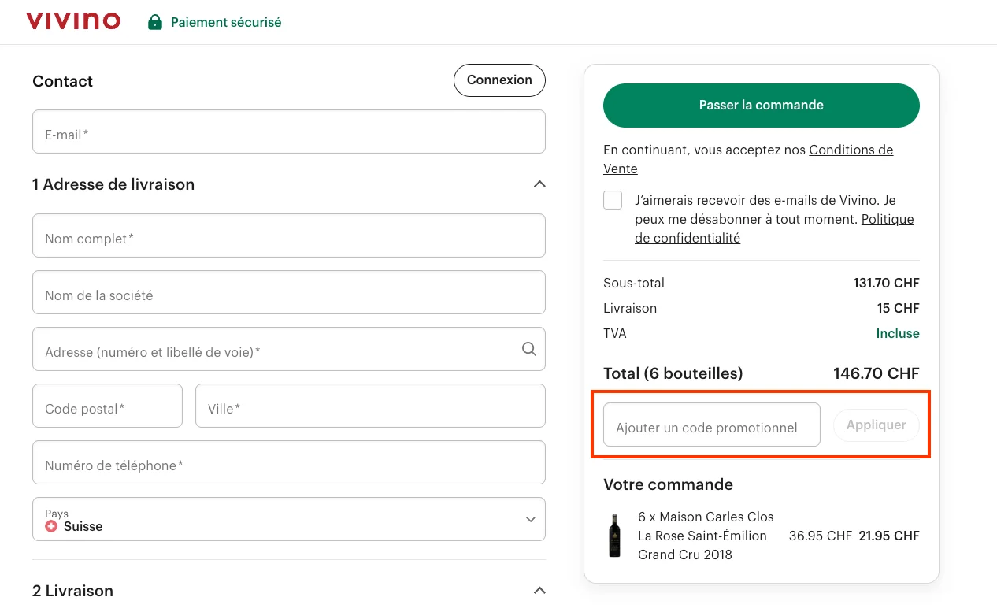The image size is (997, 612).
Task: Click the TVA Incluse value
Action: [898, 333]
